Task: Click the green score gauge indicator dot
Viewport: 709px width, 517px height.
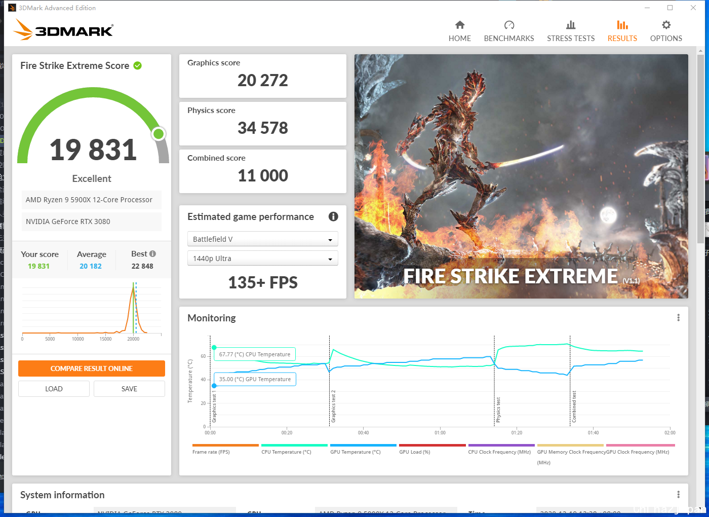Action: 159,134
